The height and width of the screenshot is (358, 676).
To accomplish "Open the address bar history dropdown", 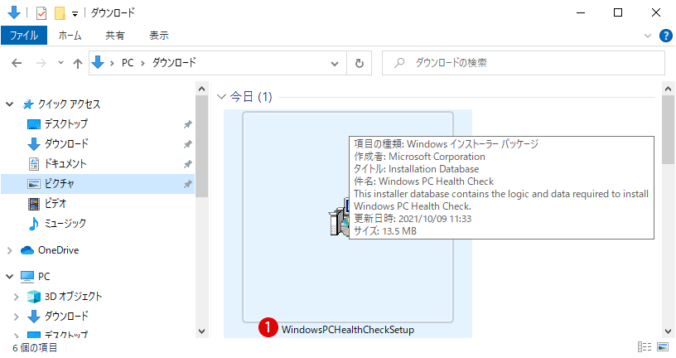I will 335,64.
